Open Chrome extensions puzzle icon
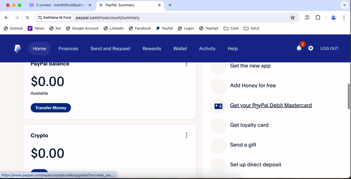This screenshot has height=179, width=351. click(318, 17)
